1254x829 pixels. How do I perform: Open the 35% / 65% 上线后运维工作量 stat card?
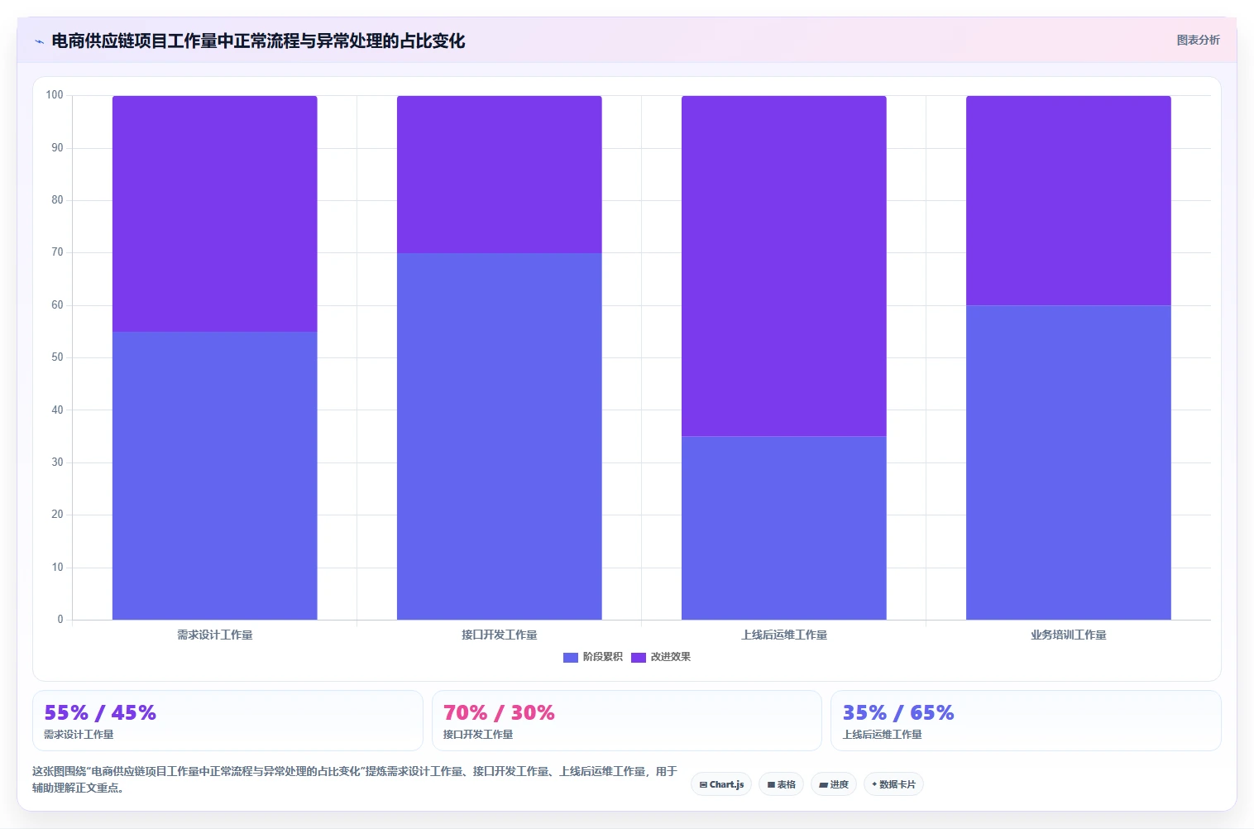(1026, 721)
